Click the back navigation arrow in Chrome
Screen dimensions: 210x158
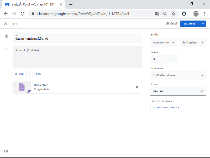coord(6,14)
